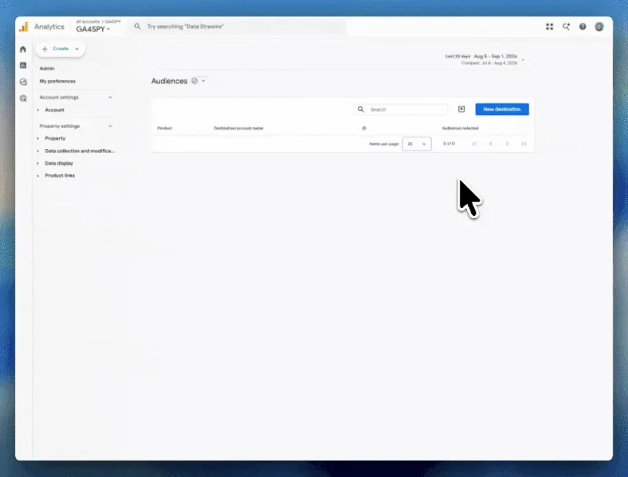628x477 pixels.
Task: Click the Audiences selected column header
Action: click(x=460, y=128)
